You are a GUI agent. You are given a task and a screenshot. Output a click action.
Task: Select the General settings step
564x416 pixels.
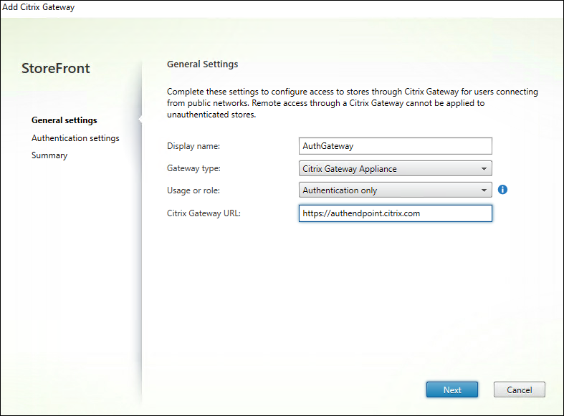tap(64, 120)
